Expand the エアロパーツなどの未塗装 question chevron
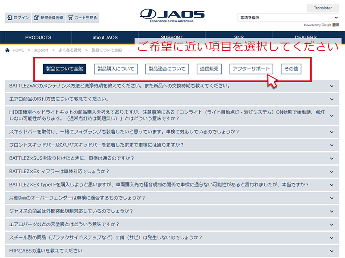This screenshot has height=258, width=345. [x=332, y=224]
